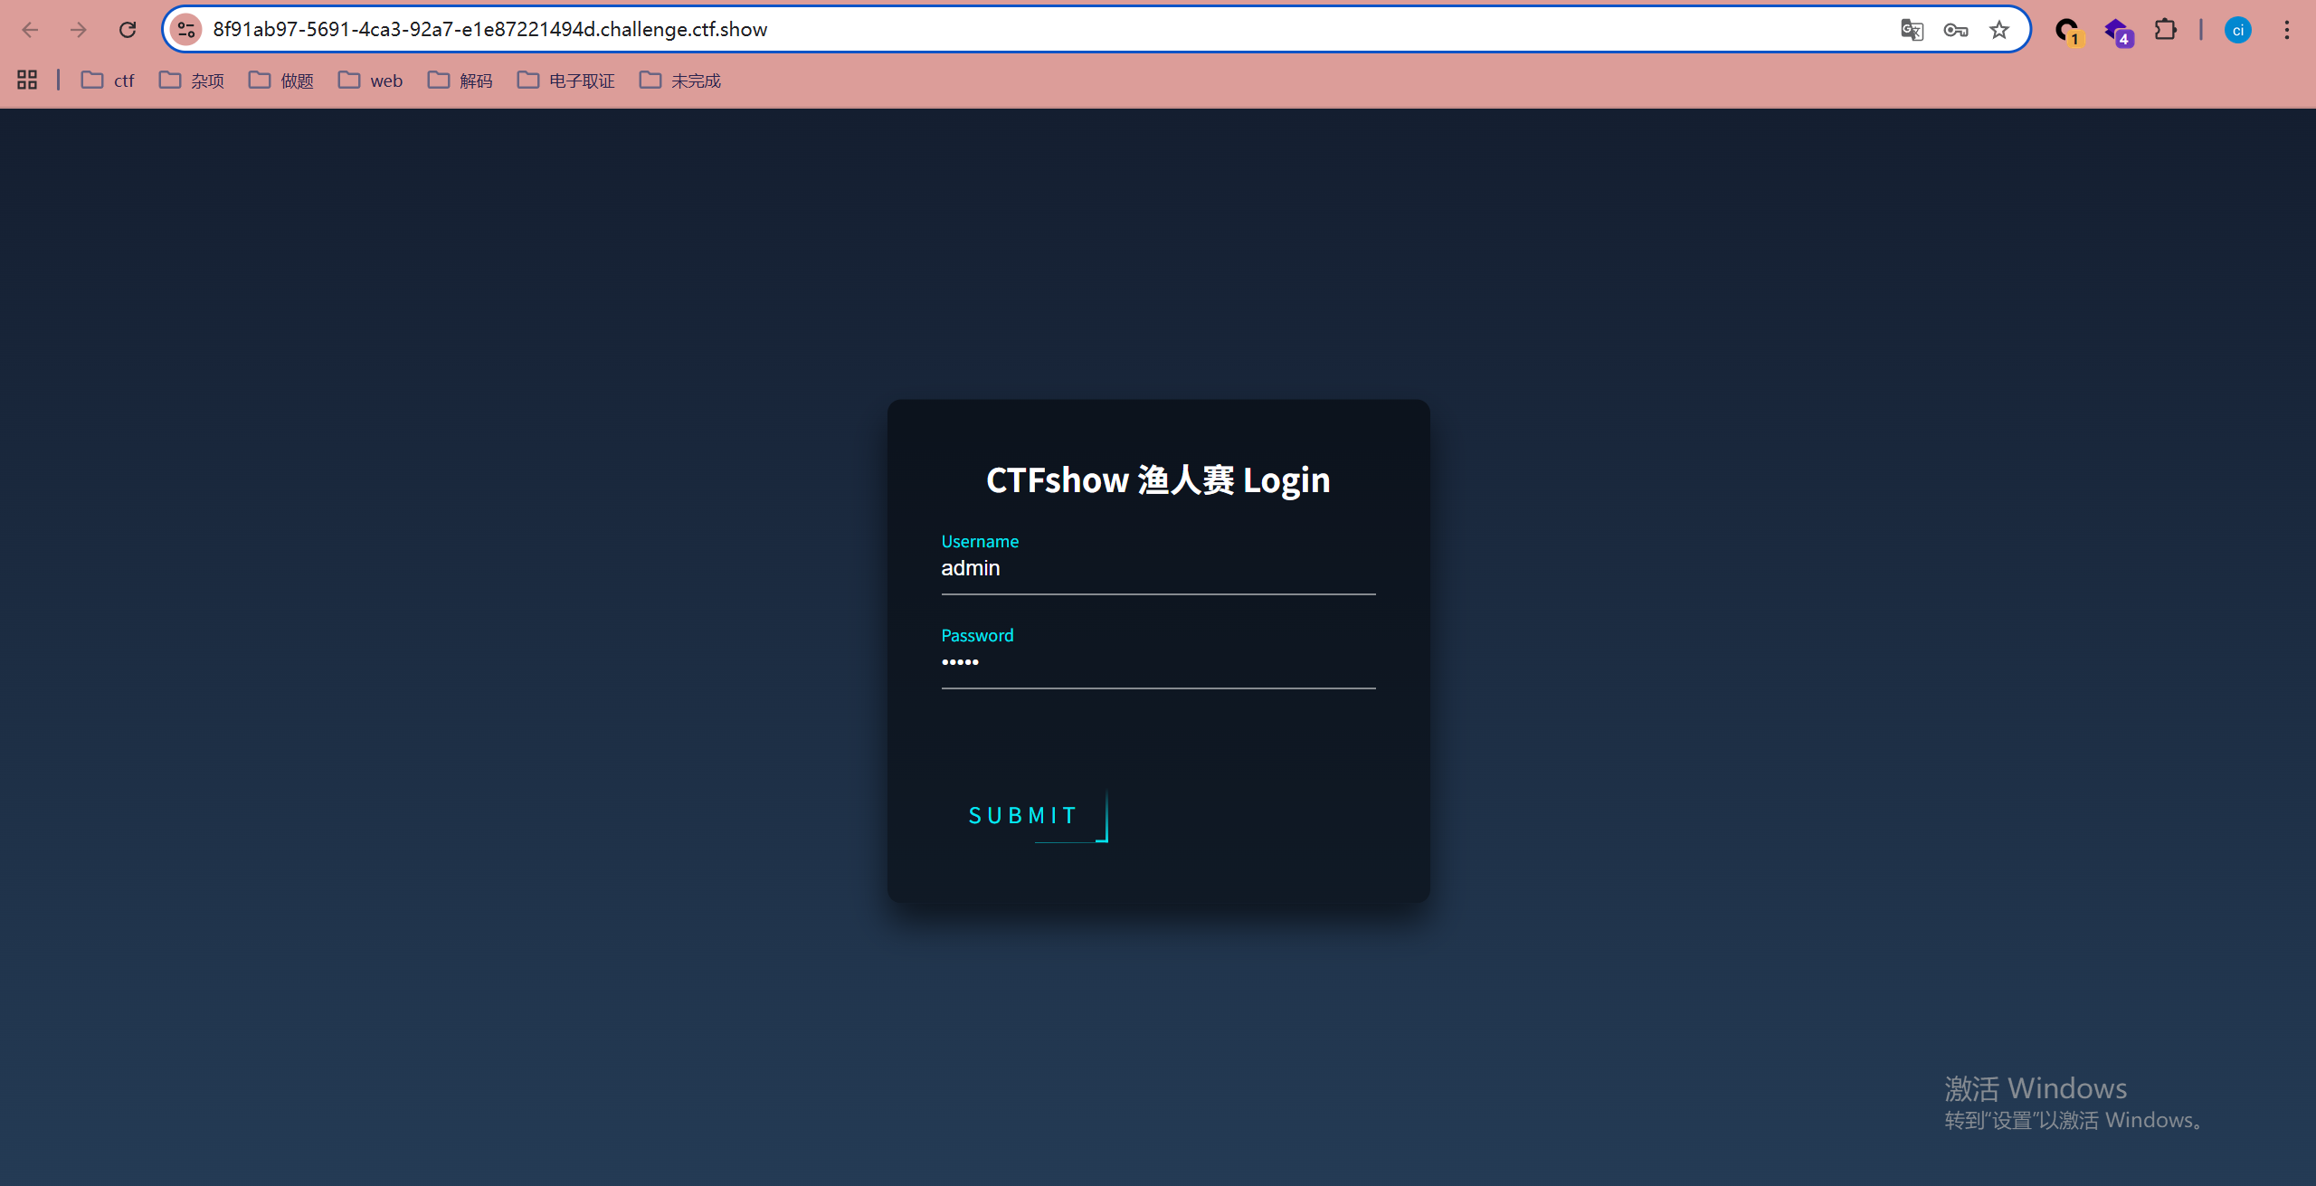Click into the Password input field

click(1158, 663)
